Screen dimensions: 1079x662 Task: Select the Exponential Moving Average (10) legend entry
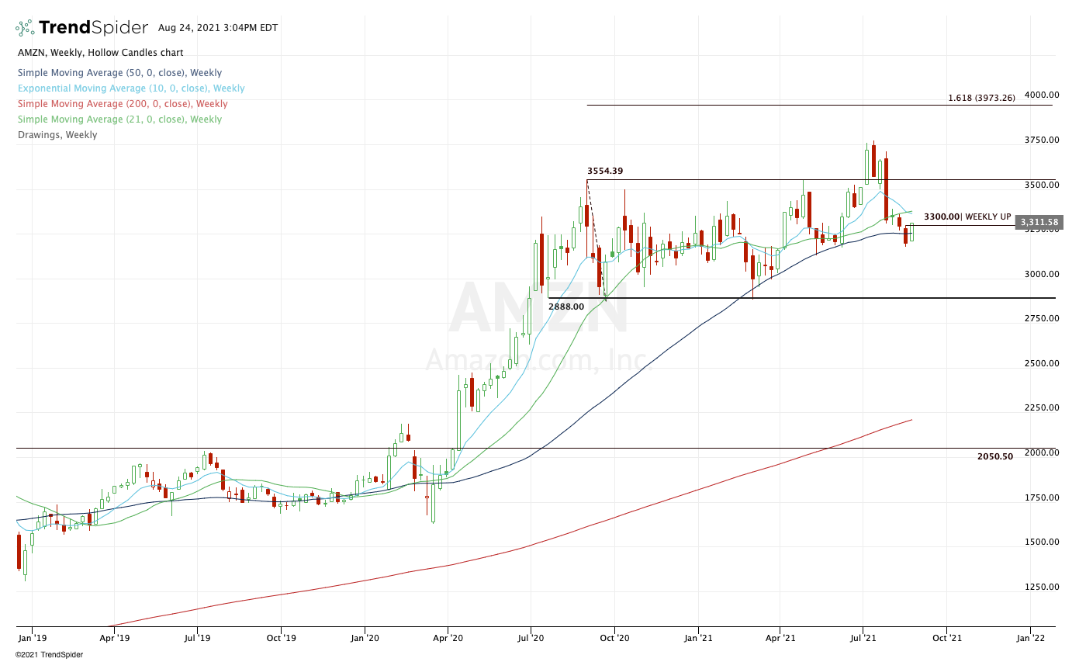131,88
